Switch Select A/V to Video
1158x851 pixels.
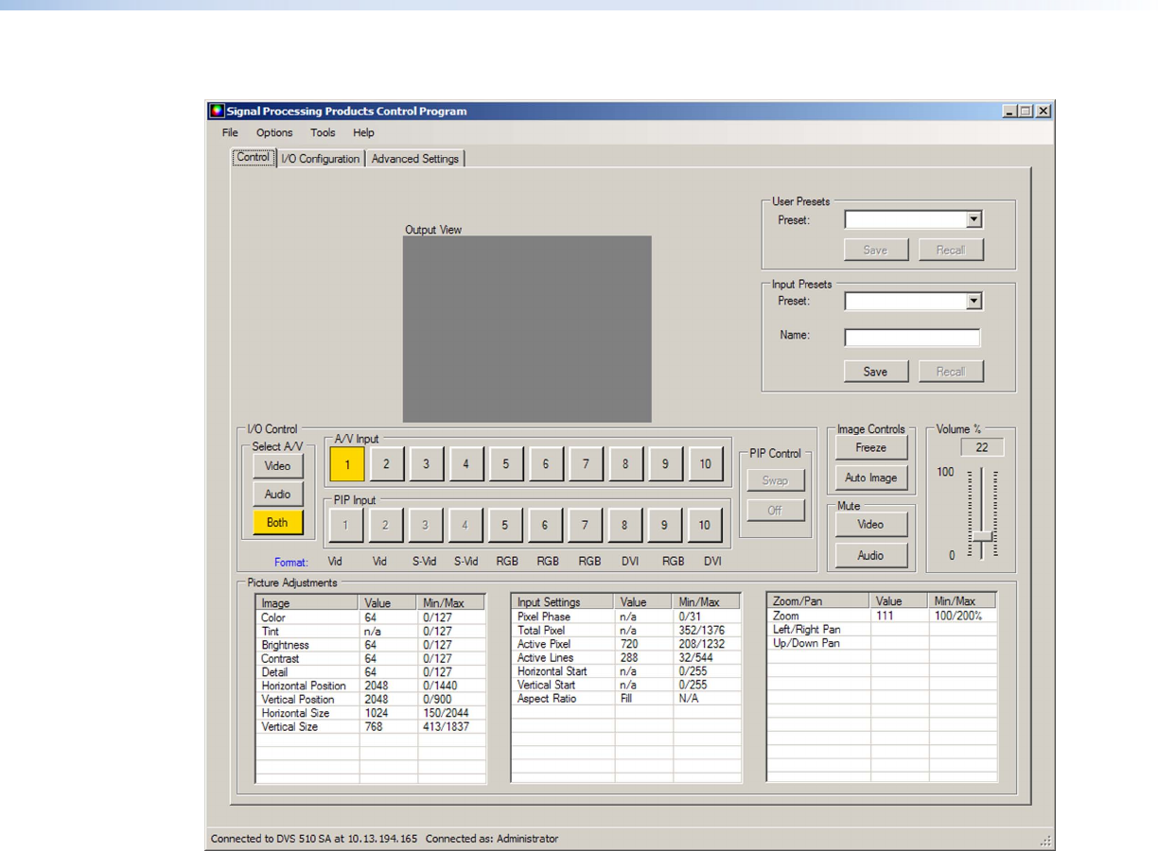coord(277,466)
